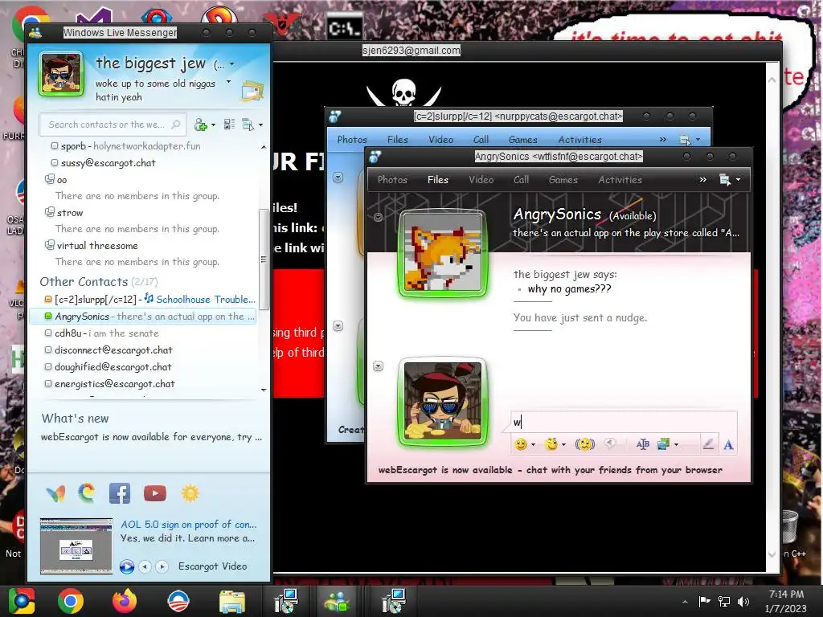Open File Explorer folder from the taskbar

click(x=232, y=601)
